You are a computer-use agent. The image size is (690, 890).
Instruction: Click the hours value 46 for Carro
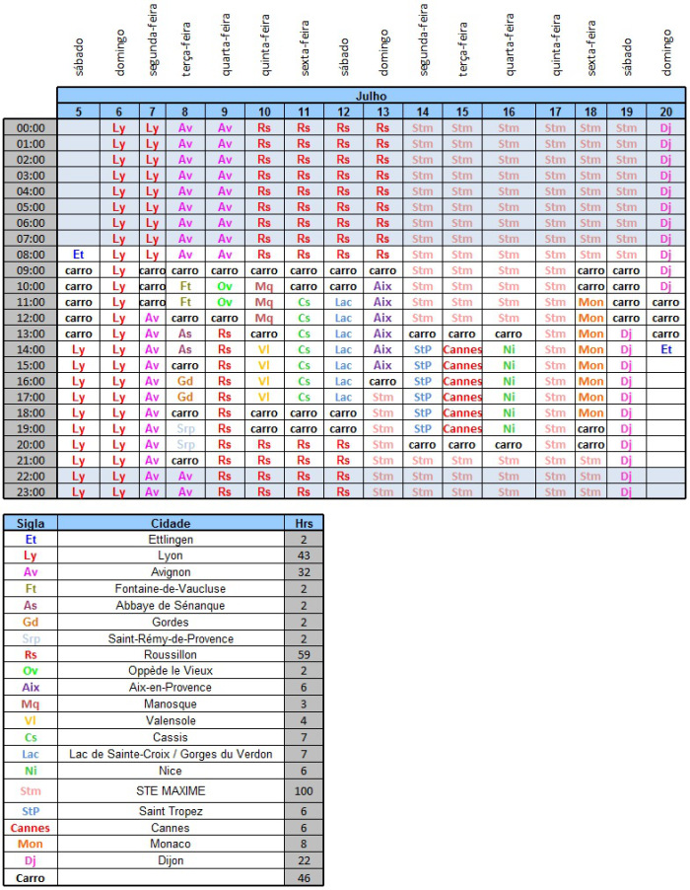tap(304, 877)
